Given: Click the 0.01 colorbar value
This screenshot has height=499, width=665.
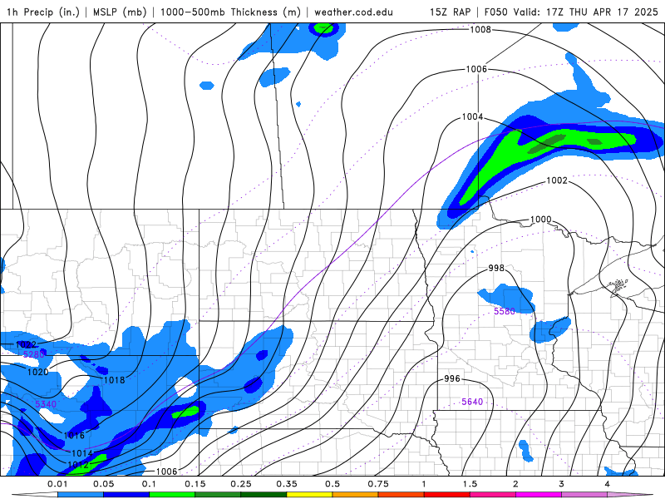Looking at the screenshot, I should [x=57, y=484].
